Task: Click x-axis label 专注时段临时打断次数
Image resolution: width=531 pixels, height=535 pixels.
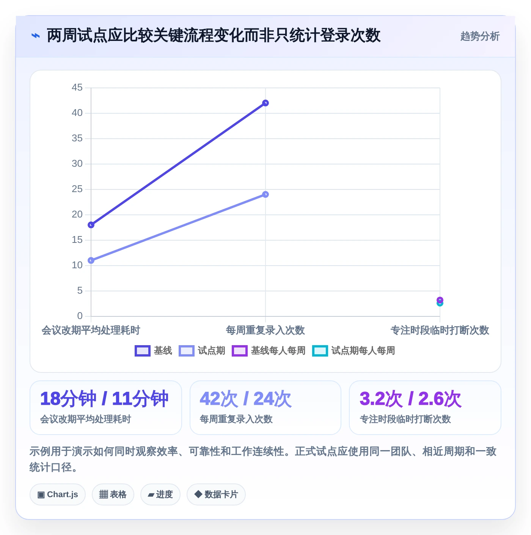Action: click(x=440, y=330)
